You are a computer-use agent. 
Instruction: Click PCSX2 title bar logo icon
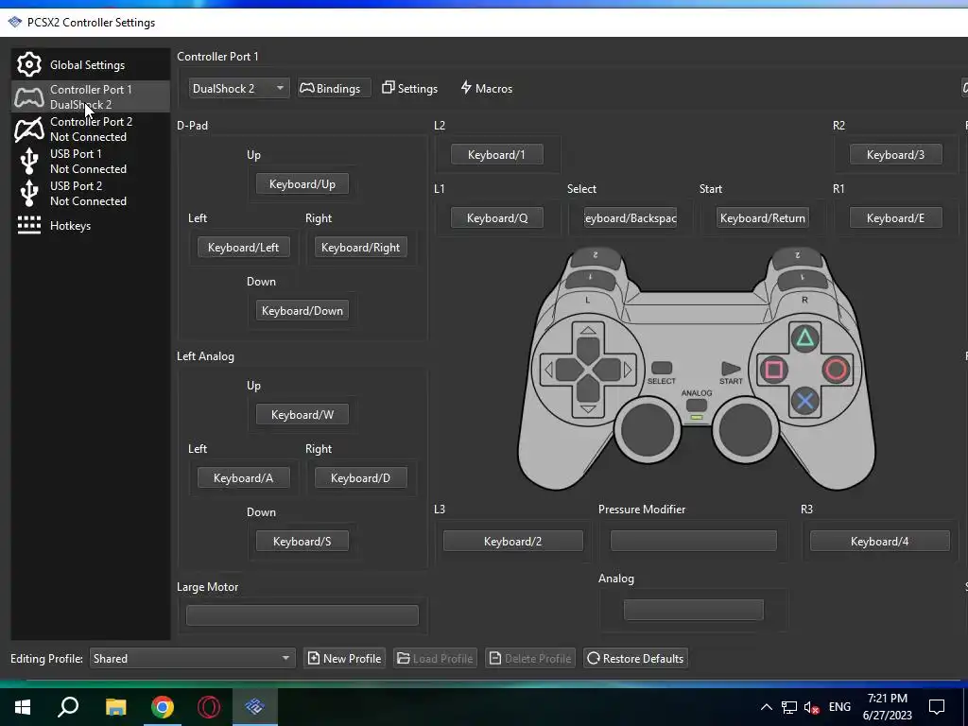click(15, 23)
